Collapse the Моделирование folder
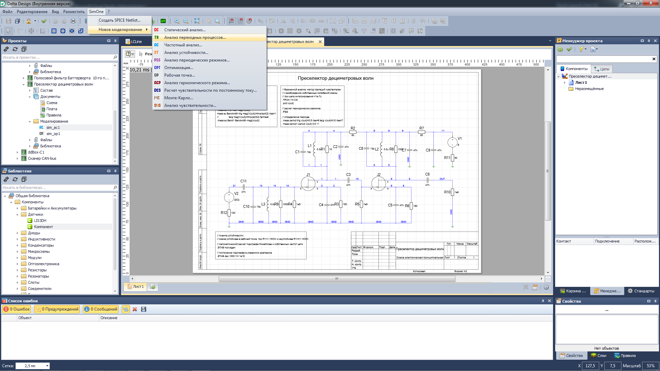 click(x=30, y=122)
